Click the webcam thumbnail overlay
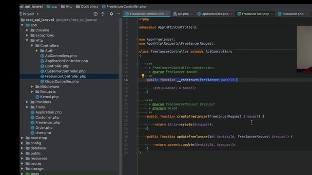Screen dimensions: 312x175 pyautogui.click(x=304, y=49)
